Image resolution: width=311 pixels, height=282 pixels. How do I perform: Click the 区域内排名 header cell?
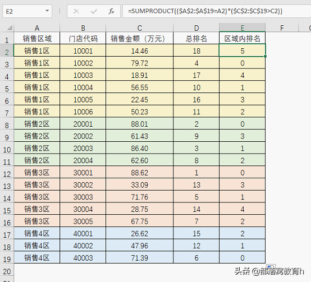242,38
